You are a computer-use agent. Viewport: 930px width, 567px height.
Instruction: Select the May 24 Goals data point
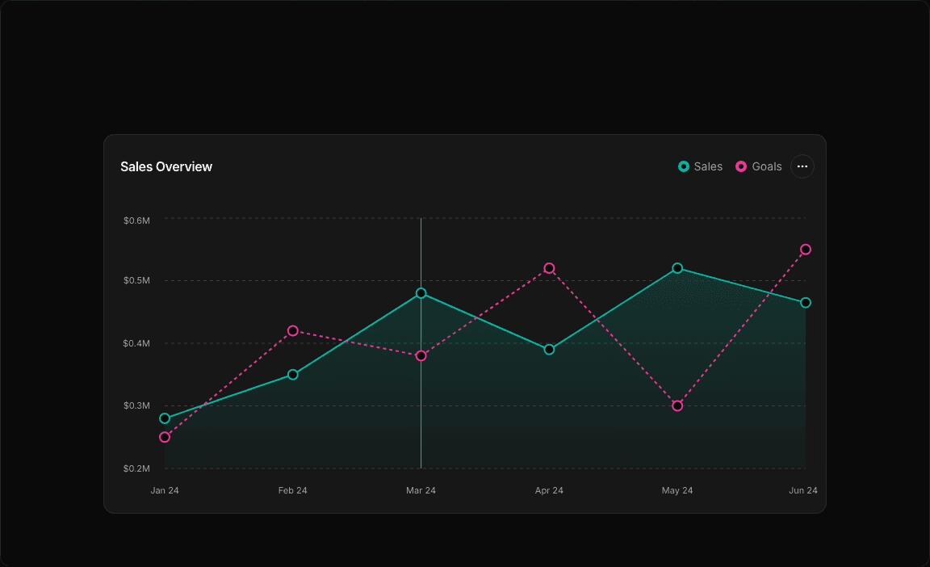677,405
